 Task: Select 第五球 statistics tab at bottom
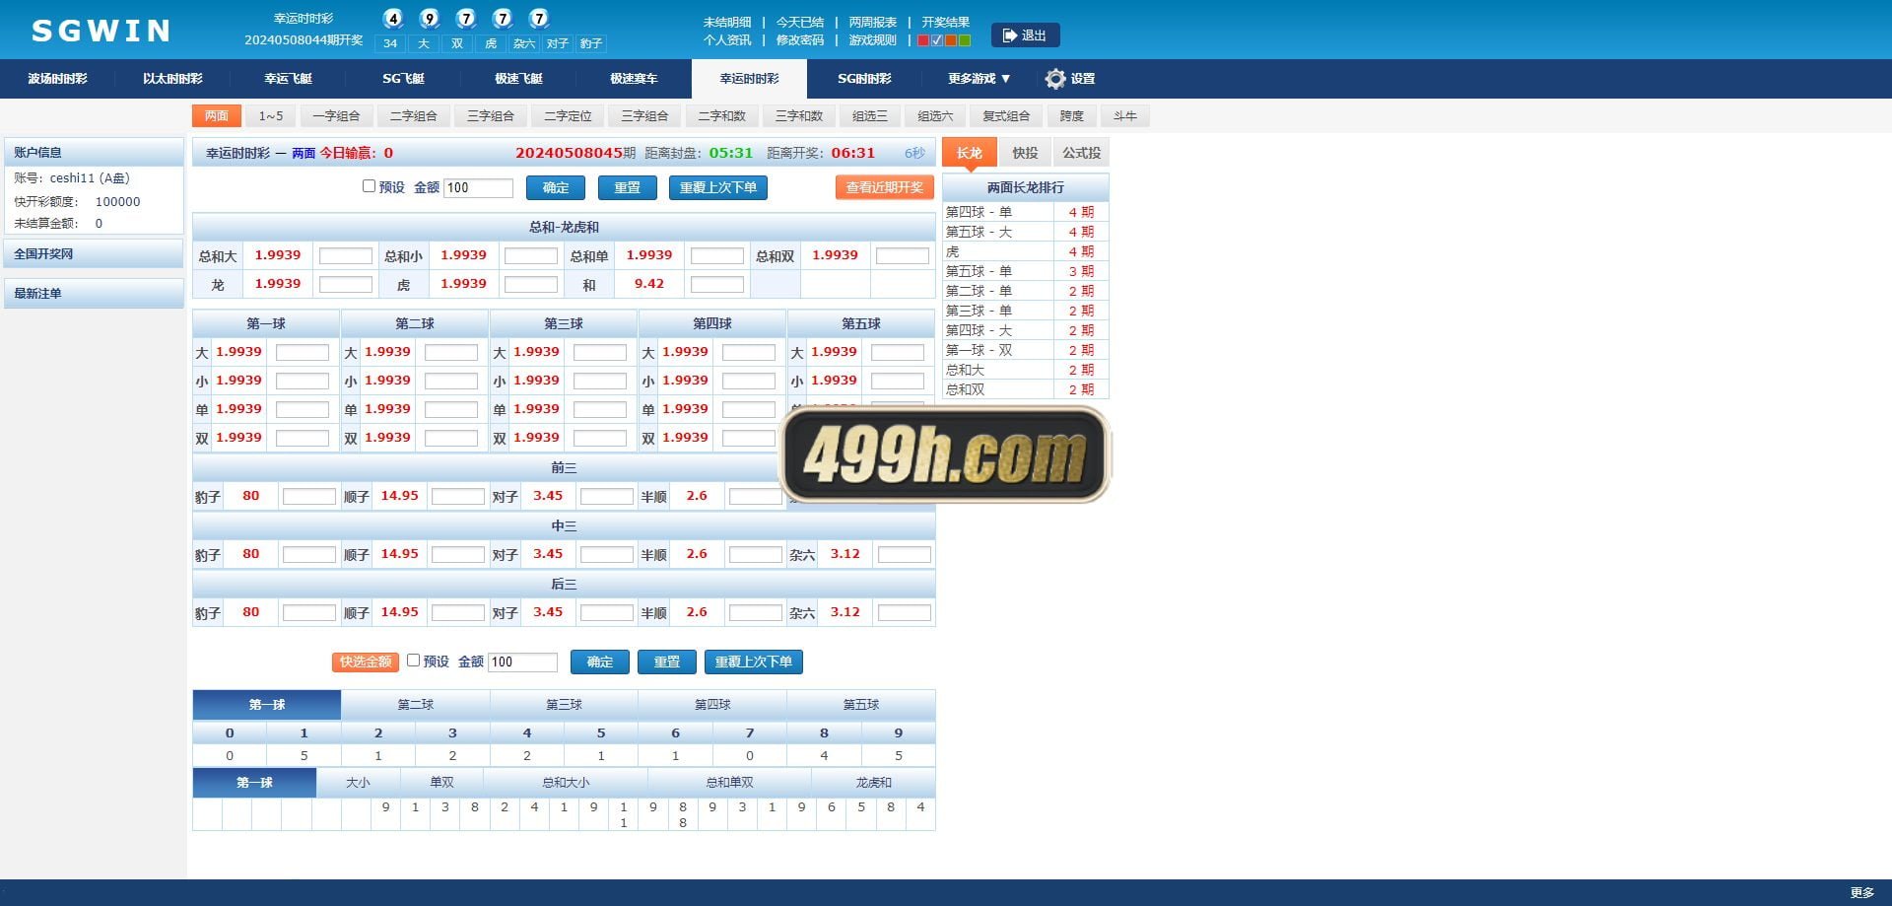coord(860,705)
